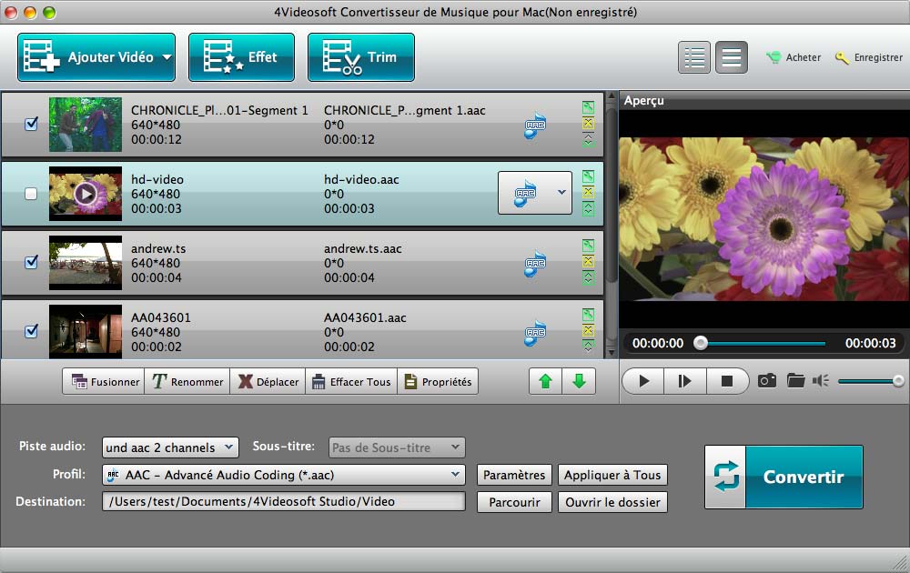Screen dimensions: 910x573
Task: Click the Parcourir button
Action: [514, 502]
